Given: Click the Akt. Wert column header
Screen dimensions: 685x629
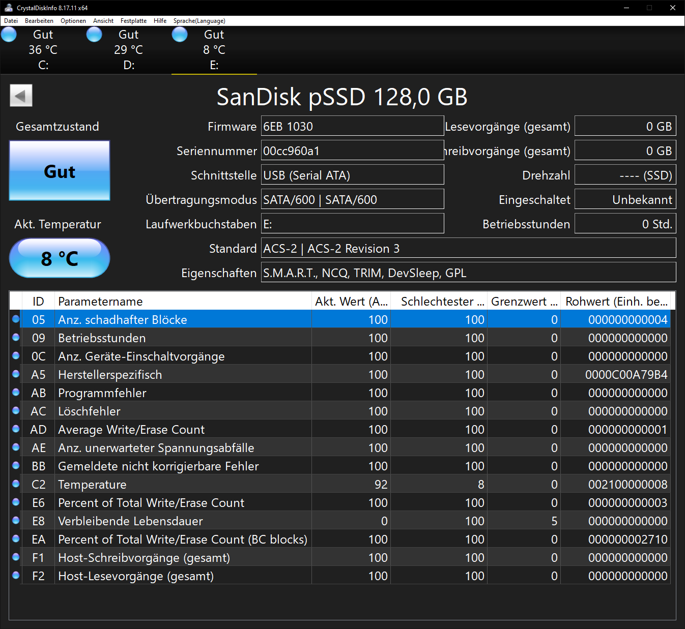Looking at the screenshot, I should pyautogui.click(x=351, y=301).
